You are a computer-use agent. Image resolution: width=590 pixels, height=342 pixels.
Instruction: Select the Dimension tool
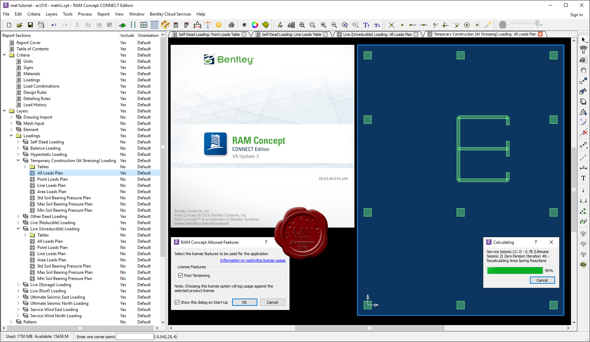583,168
